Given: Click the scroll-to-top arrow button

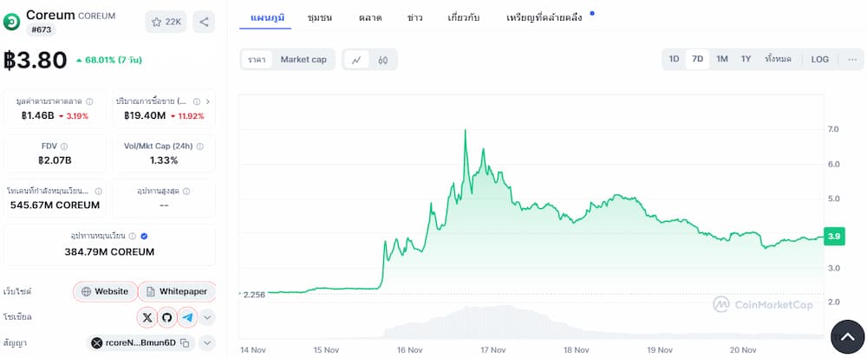Looking at the screenshot, I should point(847,336).
